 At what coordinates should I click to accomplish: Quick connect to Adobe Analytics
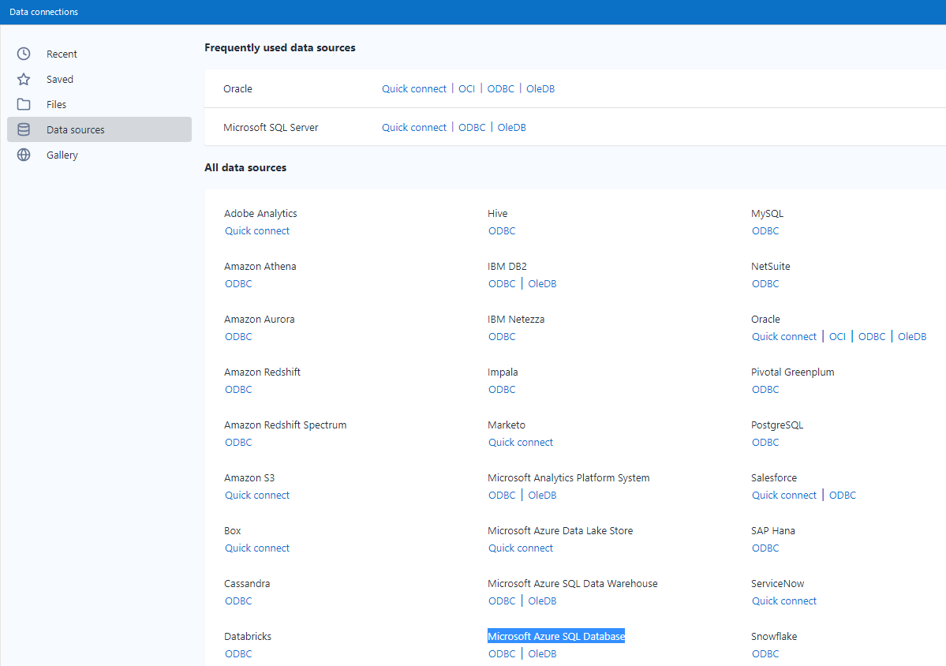[257, 230]
